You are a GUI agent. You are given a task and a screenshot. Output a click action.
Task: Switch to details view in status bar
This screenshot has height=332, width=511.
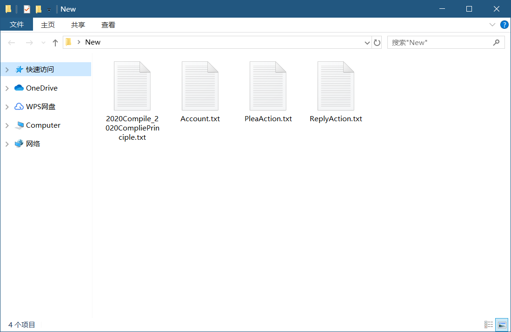pyautogui.click(x=489, y=325)
